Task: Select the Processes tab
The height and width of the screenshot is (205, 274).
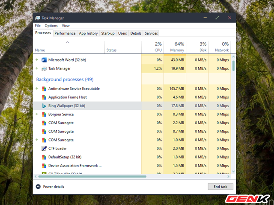Action: coord(43,33)
